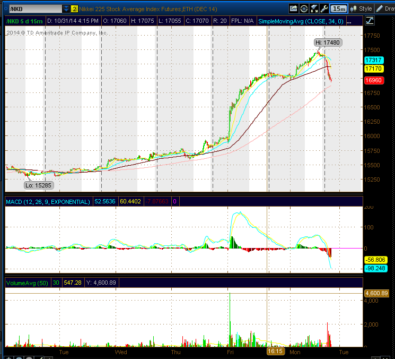Click the green volume value 30
This screenshot has height=359, width=395.
[x=56, y=283]
